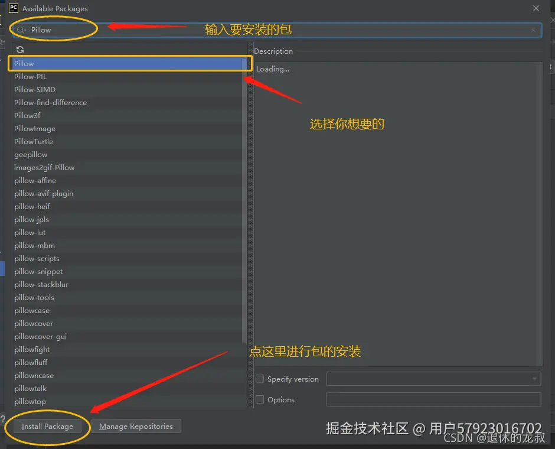This screenshot has width=555, height=449.
Task: Select pillow-mbm package
Action: (128, 245)
